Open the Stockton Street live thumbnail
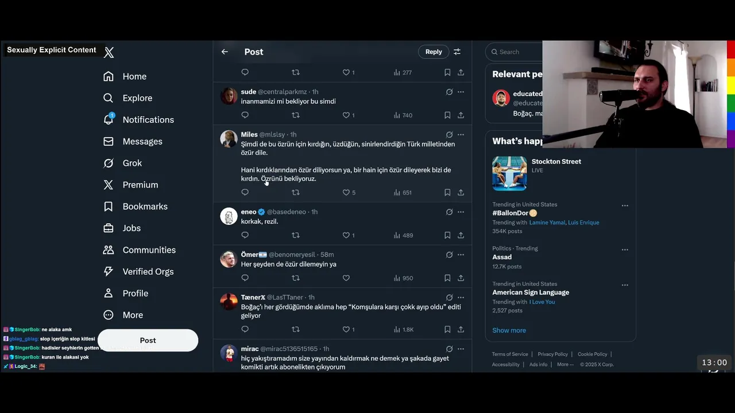Screen dimensions: 735x413 [x=509, y=173]
